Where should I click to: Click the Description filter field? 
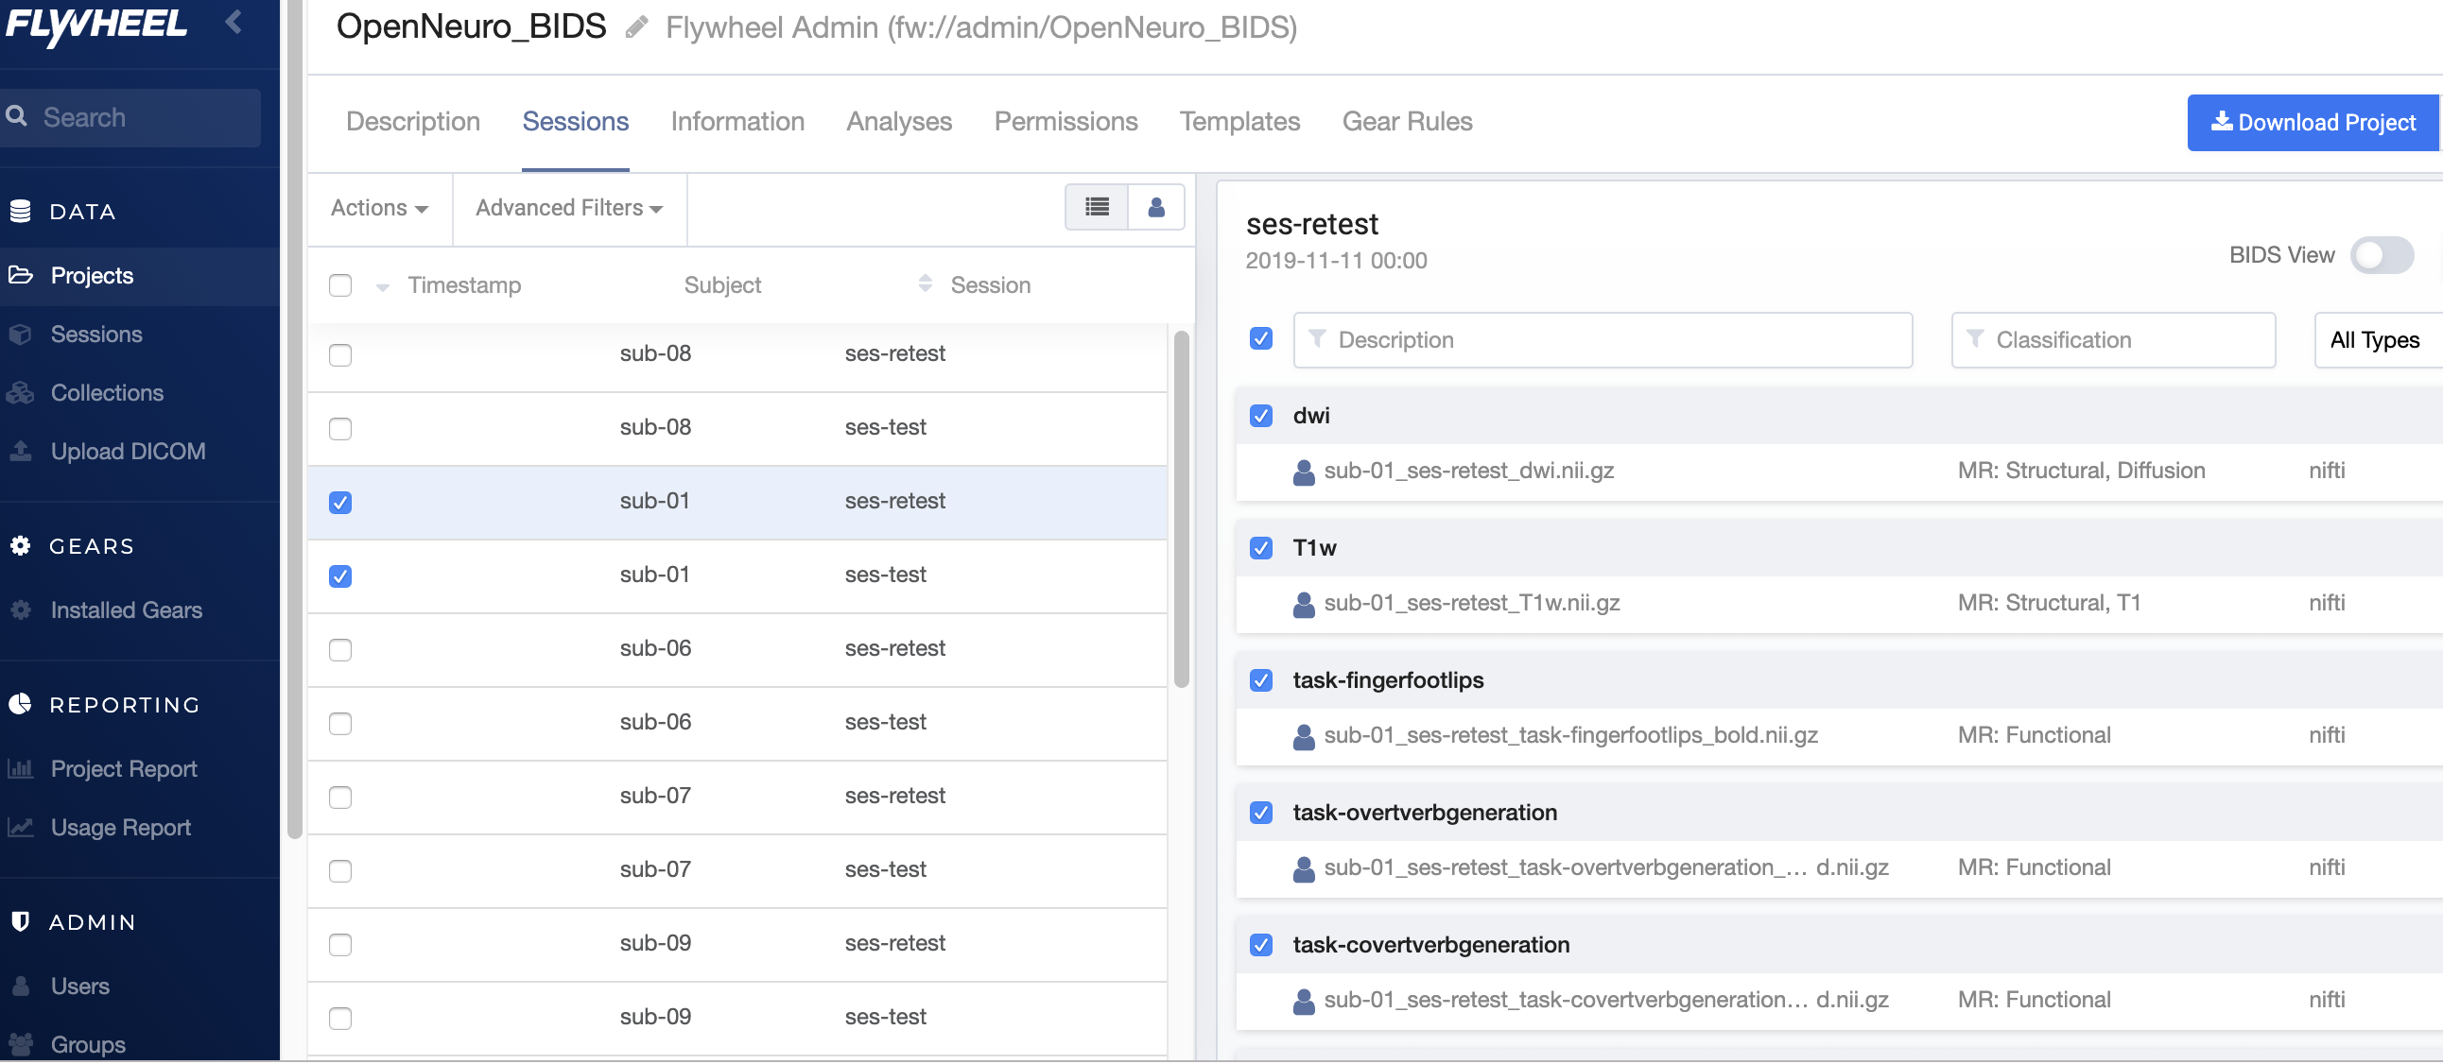tap(1602, 340)
